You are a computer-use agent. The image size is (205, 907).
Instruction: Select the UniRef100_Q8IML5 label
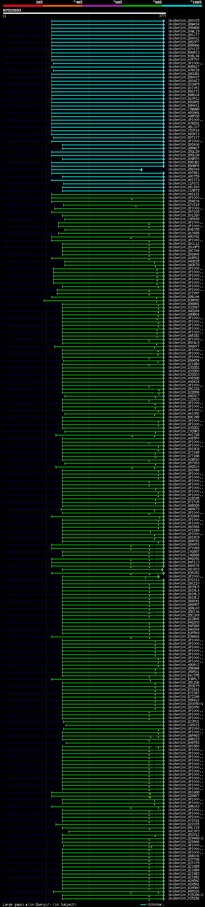pyautogui.click(x=184, y=587)
